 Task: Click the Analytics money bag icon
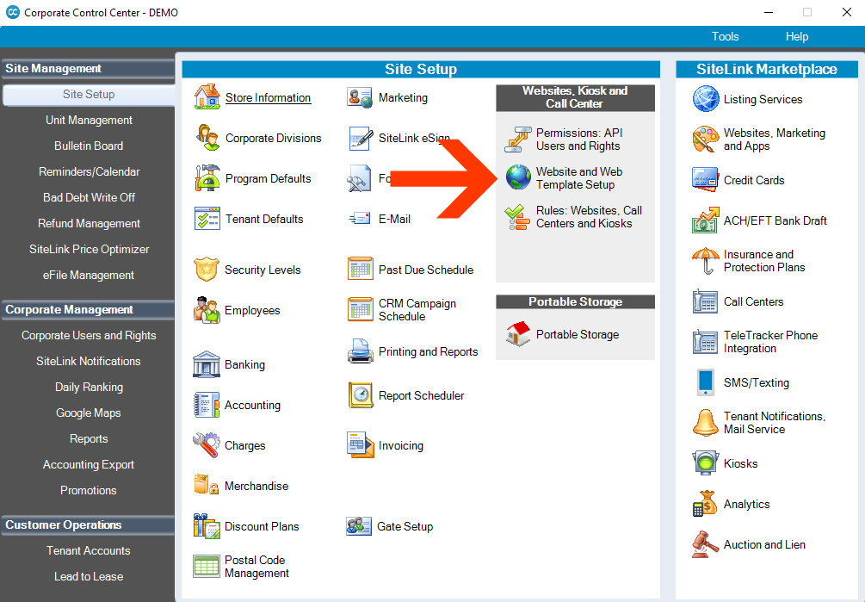(x=706, y=504)
